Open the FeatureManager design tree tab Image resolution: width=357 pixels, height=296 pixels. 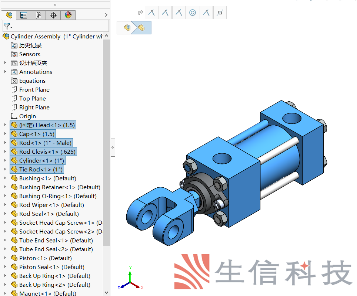[x=9, y=15]
